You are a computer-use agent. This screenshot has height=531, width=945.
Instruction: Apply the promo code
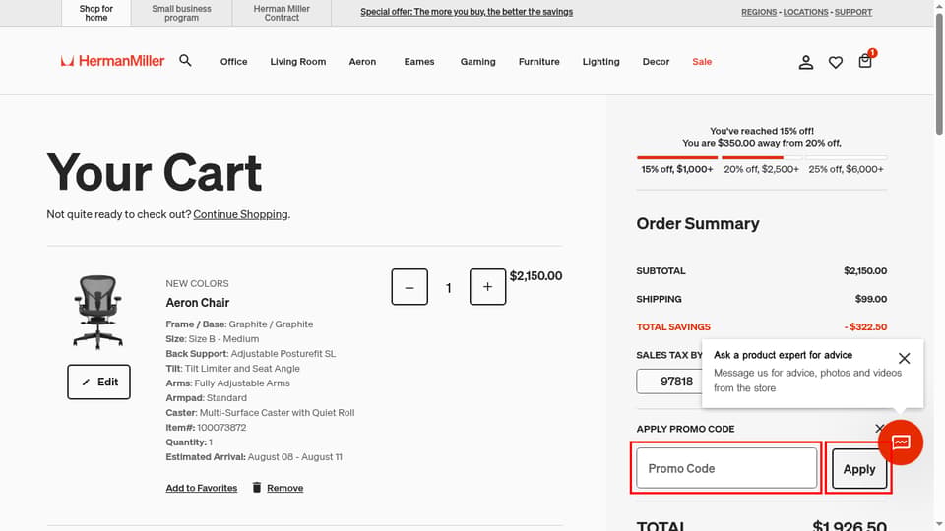[x=859, y=469]
